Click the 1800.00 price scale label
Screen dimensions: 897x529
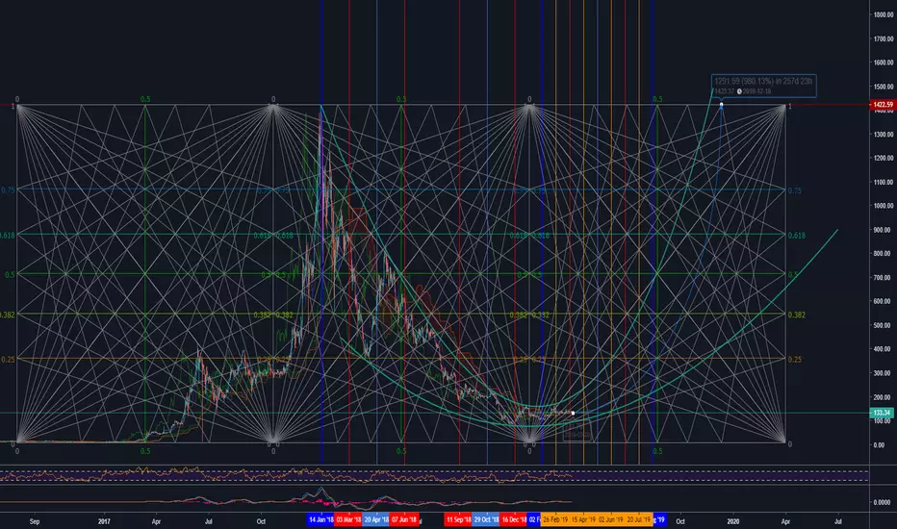(883, 14)
